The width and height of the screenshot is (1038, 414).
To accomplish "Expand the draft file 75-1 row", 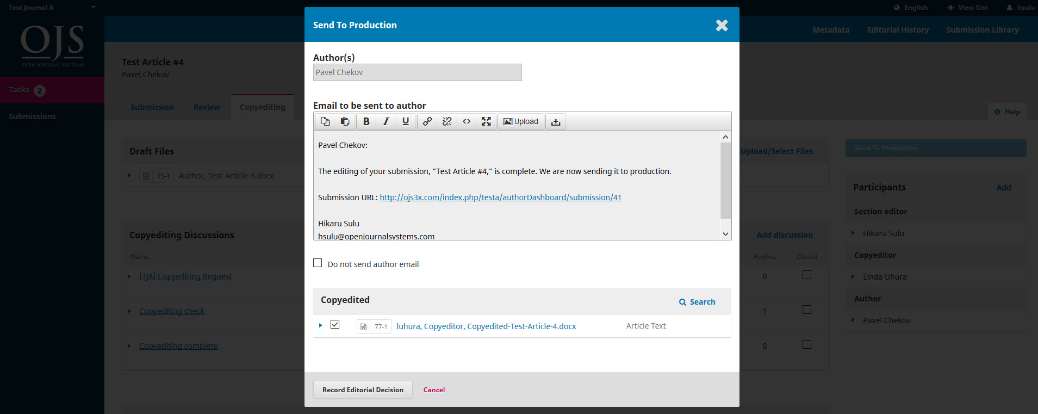I will 129,175.
